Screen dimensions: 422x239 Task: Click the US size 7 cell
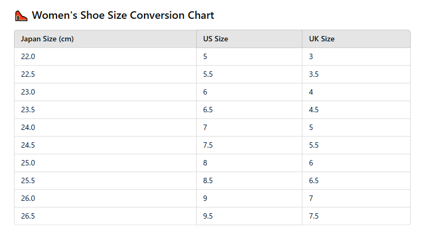pos(205,127)
